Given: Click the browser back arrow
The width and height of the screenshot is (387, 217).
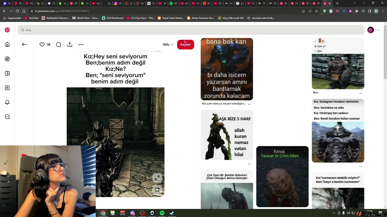Looking at the screenshot, I should point(4,11).
